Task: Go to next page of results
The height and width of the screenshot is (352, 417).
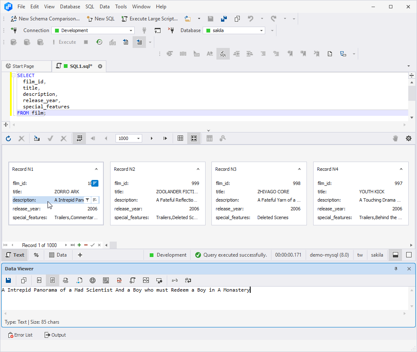Action: [152, 138]
